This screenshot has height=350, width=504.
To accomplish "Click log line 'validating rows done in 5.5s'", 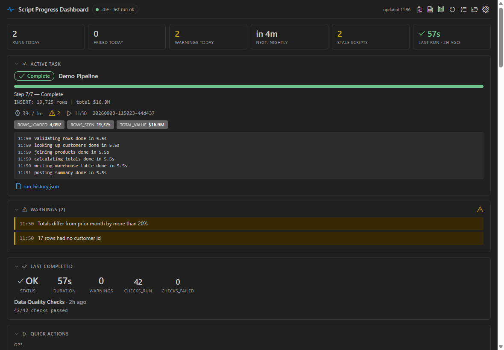I will (x=70, y=138).
